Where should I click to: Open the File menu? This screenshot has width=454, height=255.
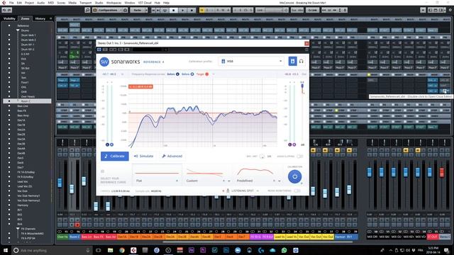11,3
